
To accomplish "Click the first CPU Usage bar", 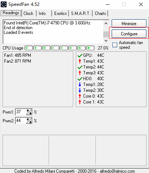I will [x=29, y=48].
